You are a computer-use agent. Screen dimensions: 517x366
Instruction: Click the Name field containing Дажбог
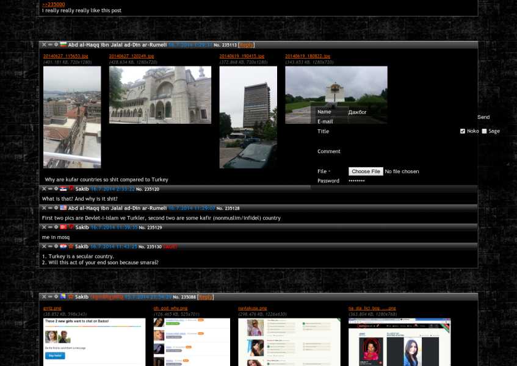pyautogui.click(x=402, y=112)
